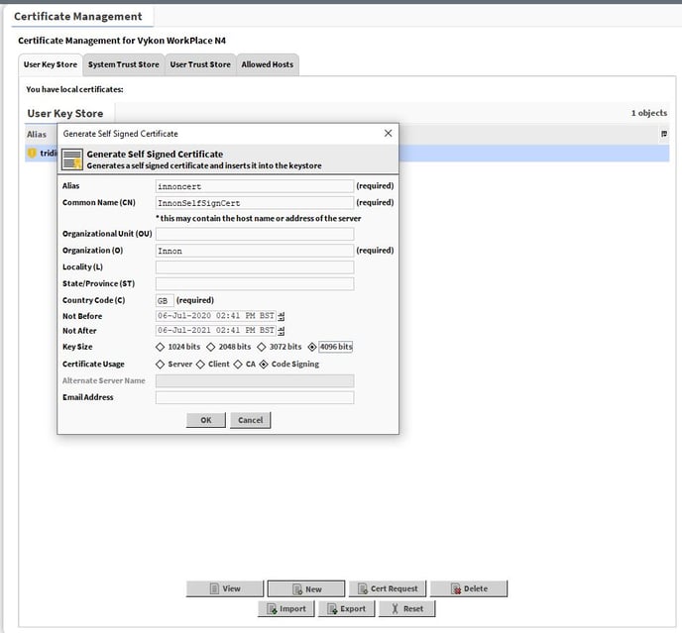The width and height of the screenshot is (682, 633).
Task: Click the Not After date field
Action: click(216, 331)
